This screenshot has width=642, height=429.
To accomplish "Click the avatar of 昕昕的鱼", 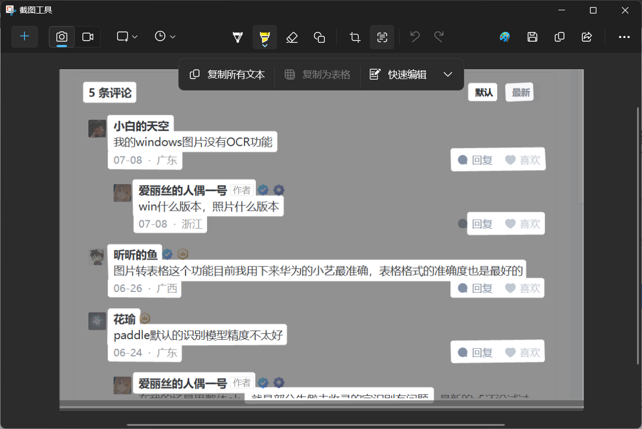I will click(98, 257).
